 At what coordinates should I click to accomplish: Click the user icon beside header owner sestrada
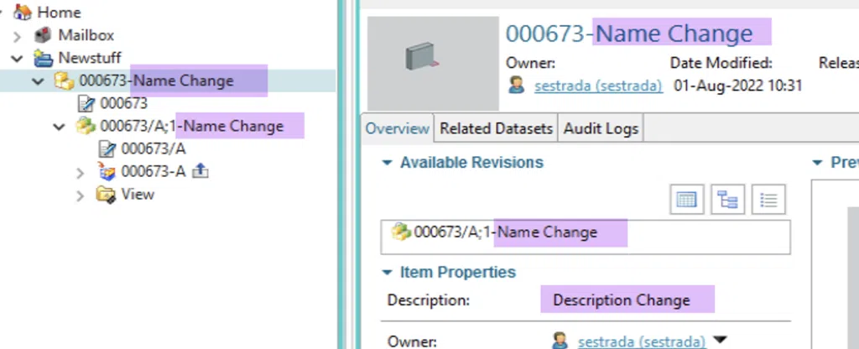coord(516,86)
